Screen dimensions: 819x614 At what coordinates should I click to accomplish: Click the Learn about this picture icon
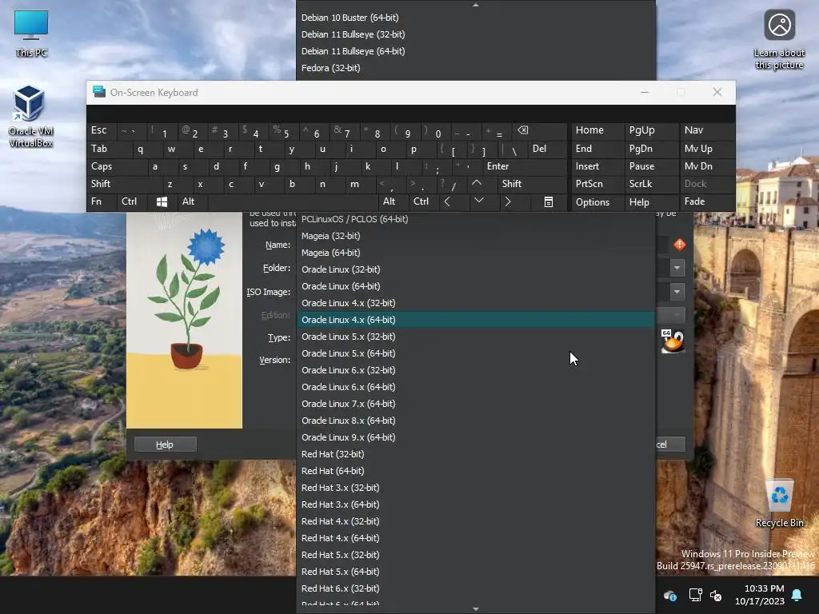click(779, 40)
